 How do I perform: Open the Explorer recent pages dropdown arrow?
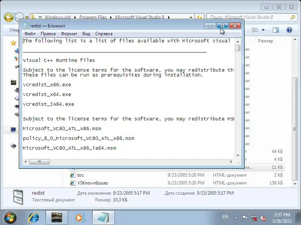(x=27, y=18)
